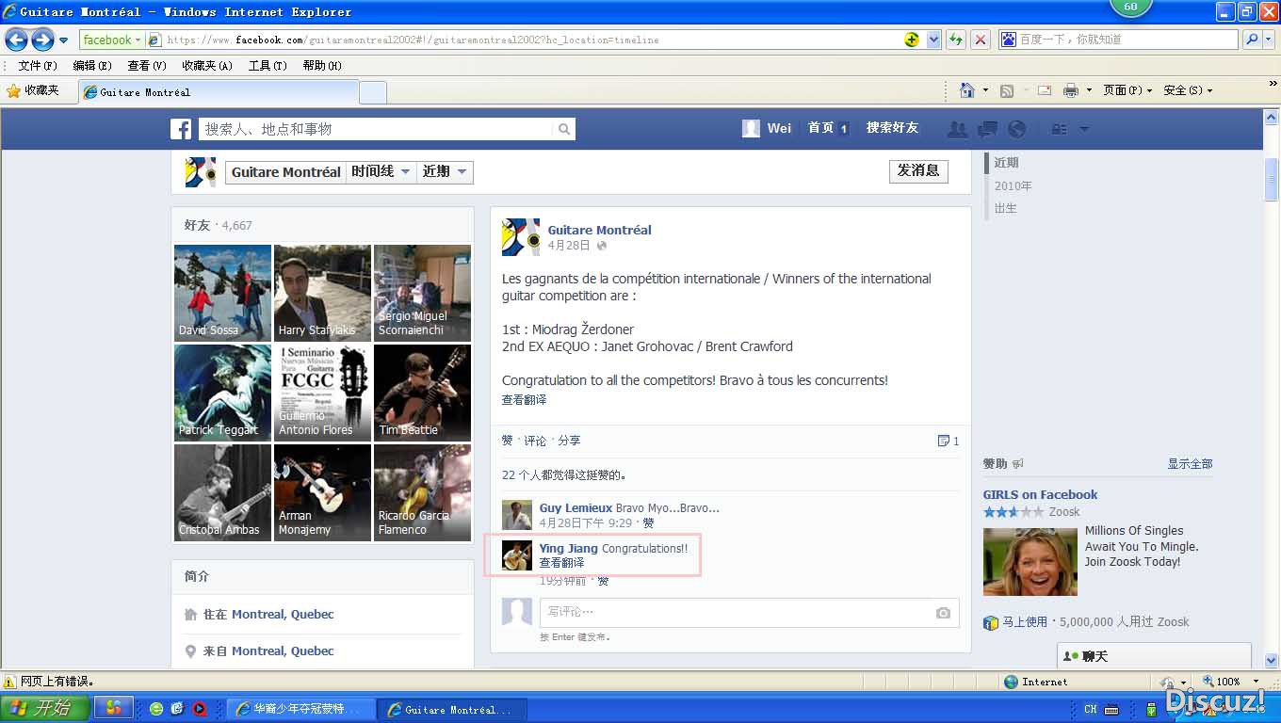Open the 页面(P) dropdown menu
1281x723 pixels.
click(1127, 90)
